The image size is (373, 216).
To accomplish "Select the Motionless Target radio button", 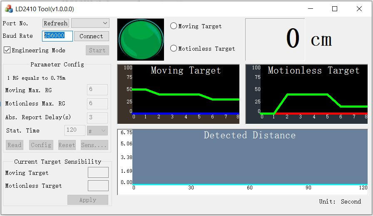I will click(174, 48).
